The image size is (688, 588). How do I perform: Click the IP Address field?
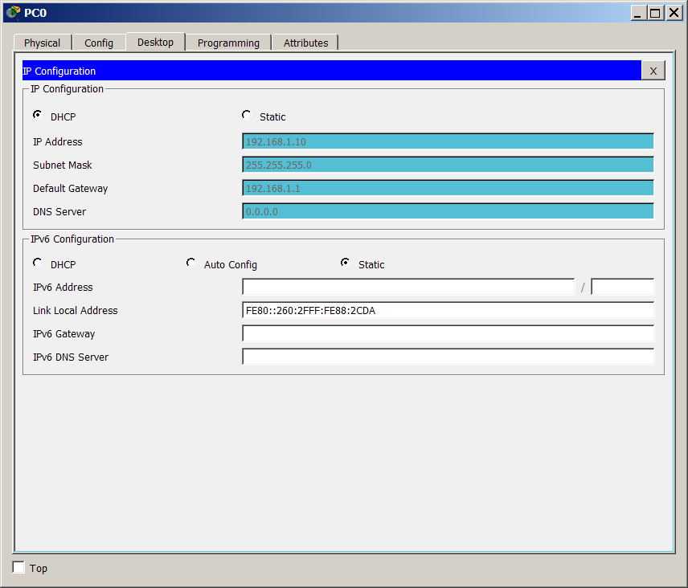click(448, 141)
